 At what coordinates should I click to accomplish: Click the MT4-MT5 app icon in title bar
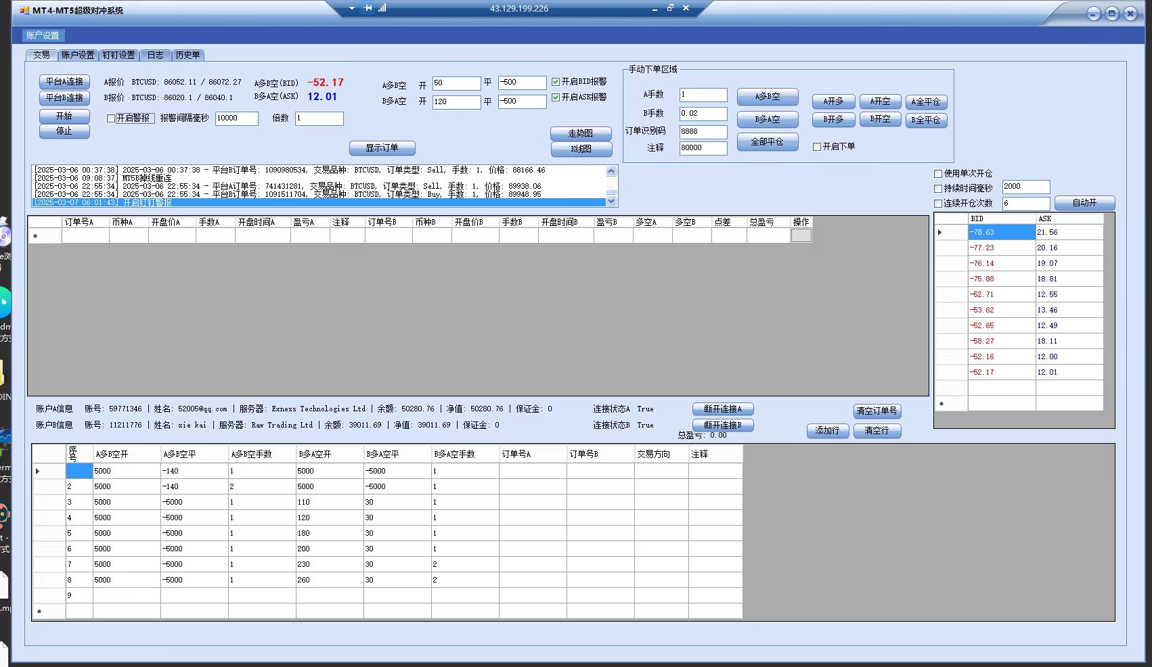[x=25, y=10]
